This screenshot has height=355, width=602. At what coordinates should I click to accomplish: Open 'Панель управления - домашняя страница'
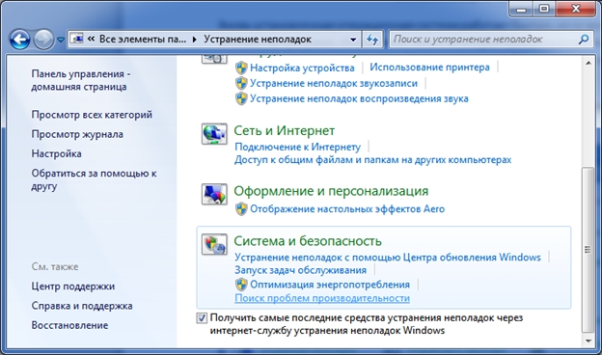[x=81, y=80]
